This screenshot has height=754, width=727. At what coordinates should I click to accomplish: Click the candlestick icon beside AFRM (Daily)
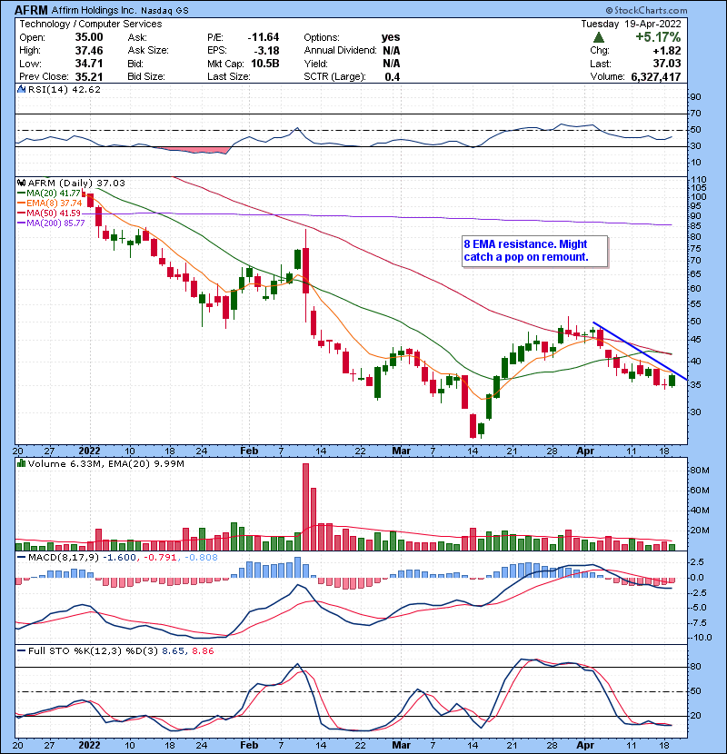21,184
